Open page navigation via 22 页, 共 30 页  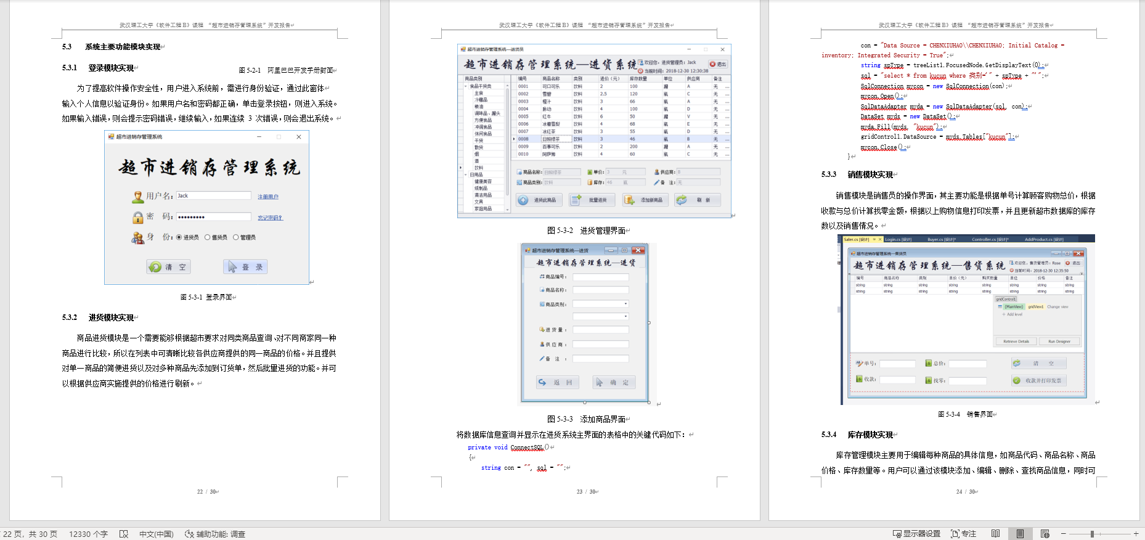click(30, 534)
